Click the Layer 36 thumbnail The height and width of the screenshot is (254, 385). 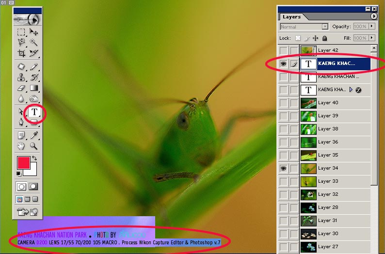tap(308, 142)
